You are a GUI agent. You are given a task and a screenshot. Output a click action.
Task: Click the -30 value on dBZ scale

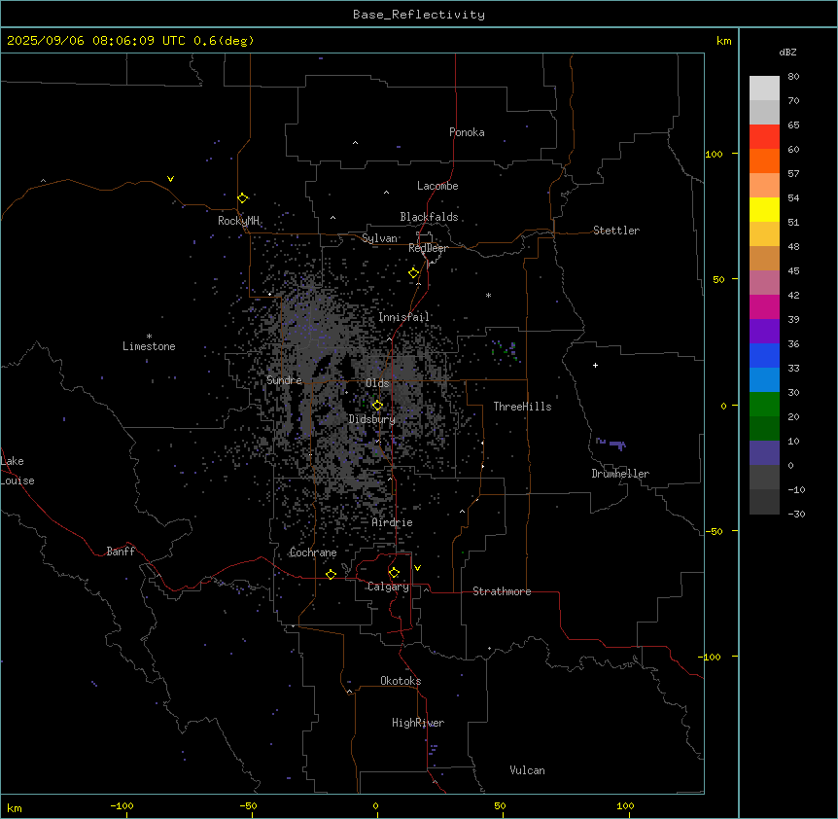tap(796, 514)
